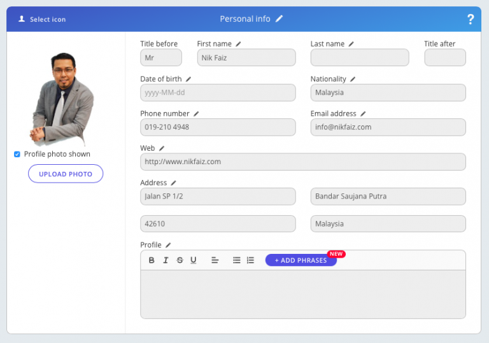Click the Last name input field

360,58
